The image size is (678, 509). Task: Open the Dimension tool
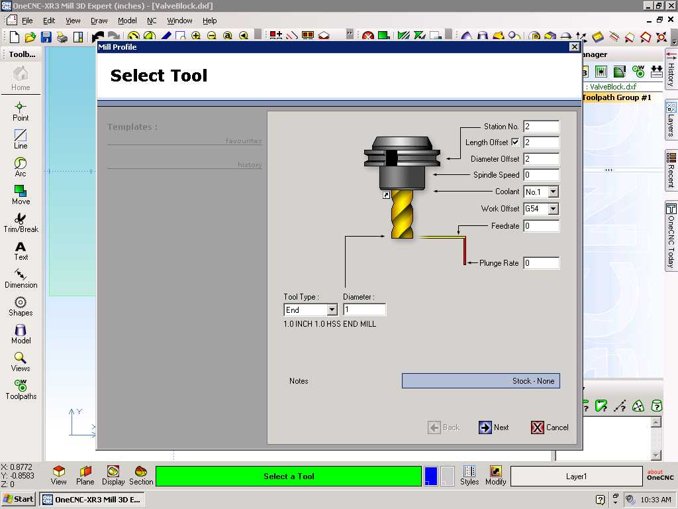[x=21, y=278]
